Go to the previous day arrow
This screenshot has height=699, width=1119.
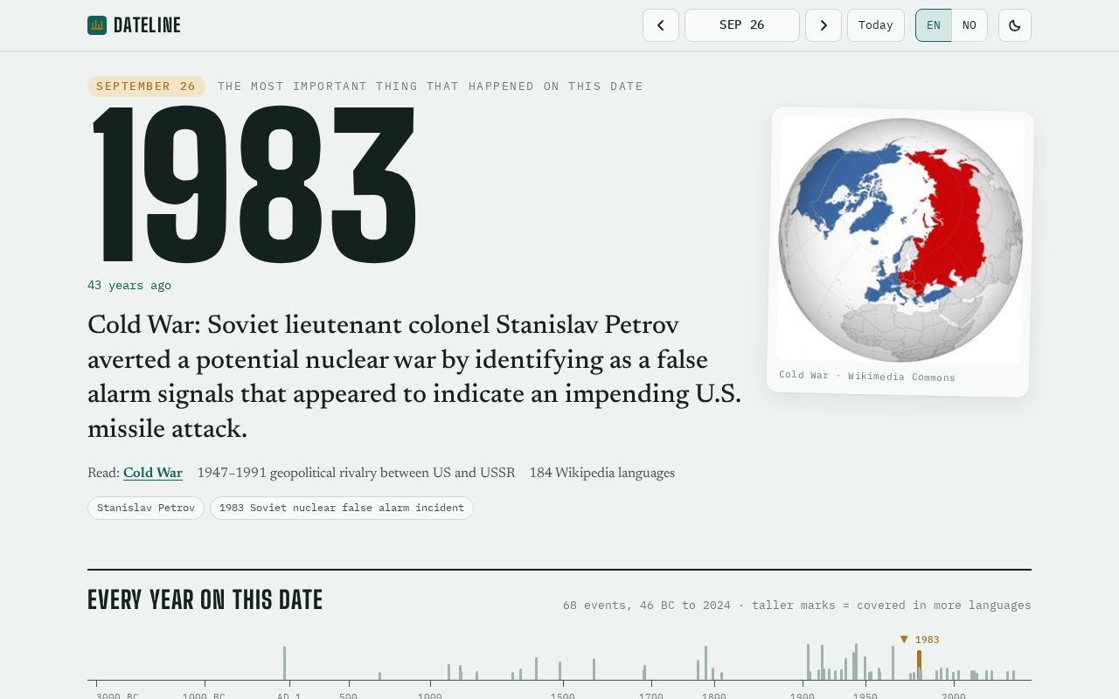tap(661, 25)
